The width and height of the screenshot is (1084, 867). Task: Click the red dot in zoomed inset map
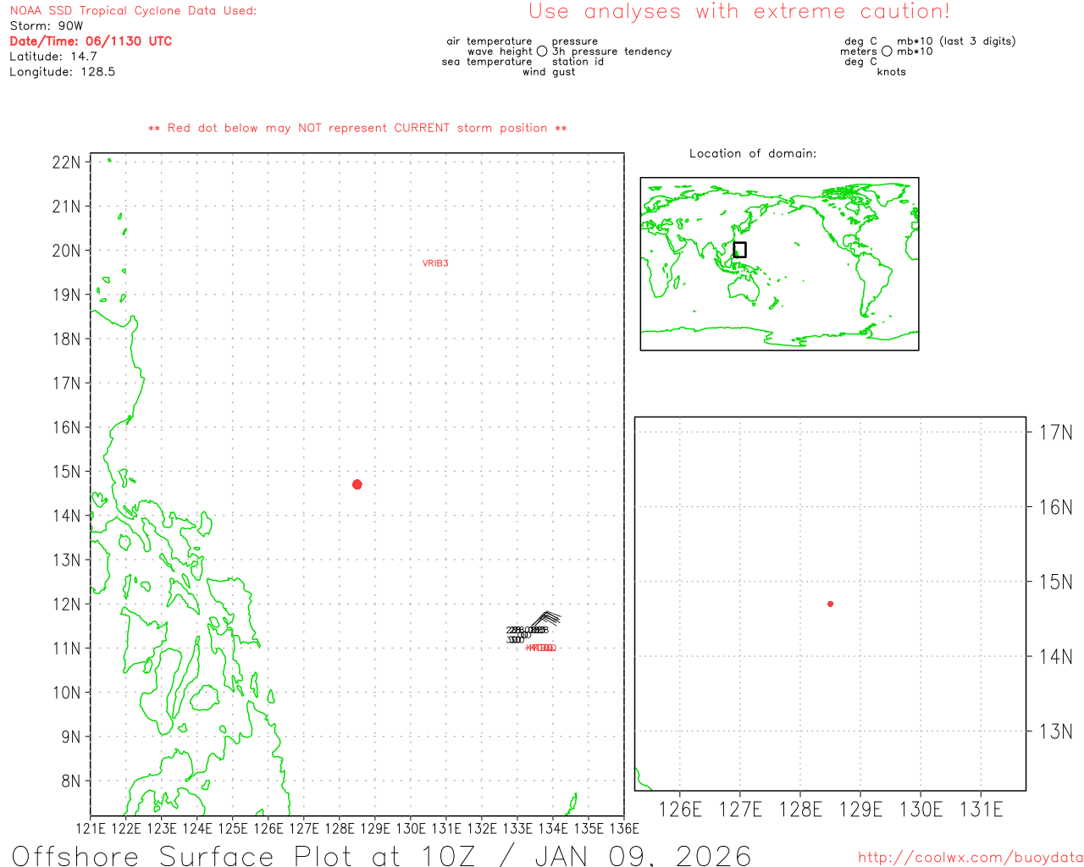(830, 604)
